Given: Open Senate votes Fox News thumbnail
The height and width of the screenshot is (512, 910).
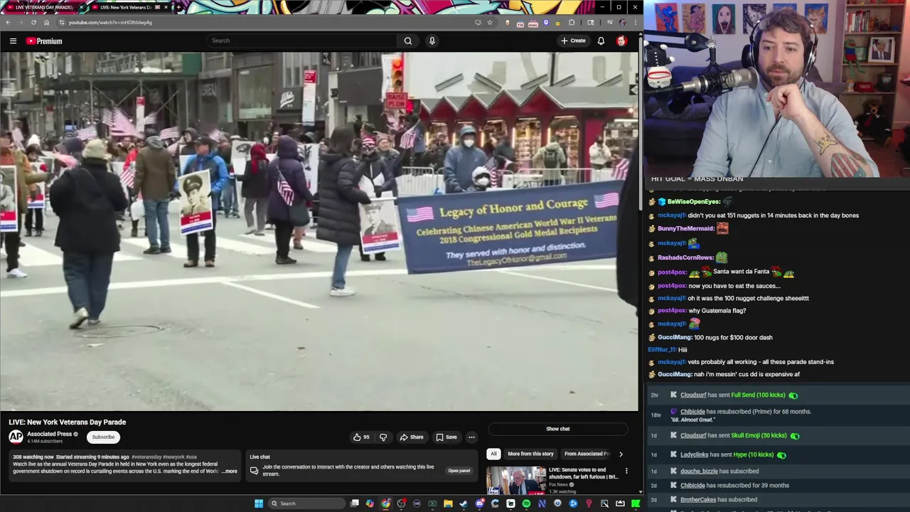Looking at the screenshot, I should click(x=516, y=480).
